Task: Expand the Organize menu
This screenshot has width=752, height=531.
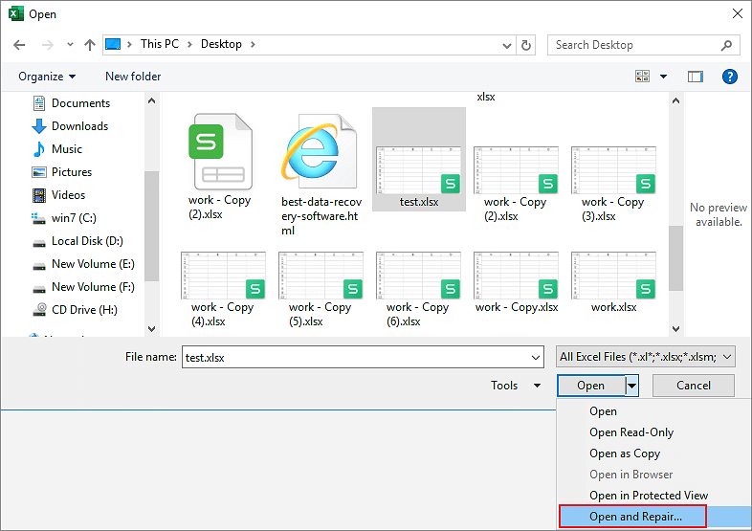Action: coord(46,77)
